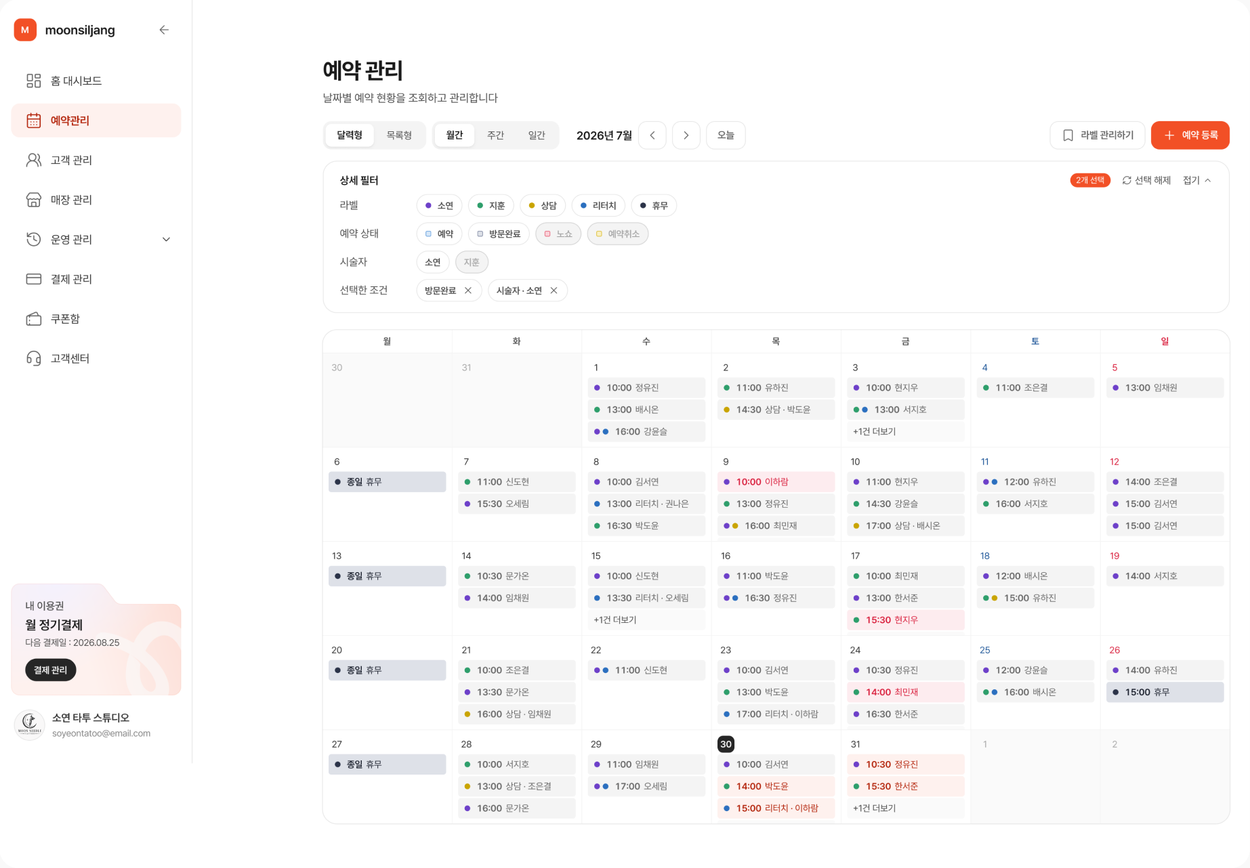Collapse the filter panel with 접기
The image size is (1250, 868).
1197,180
